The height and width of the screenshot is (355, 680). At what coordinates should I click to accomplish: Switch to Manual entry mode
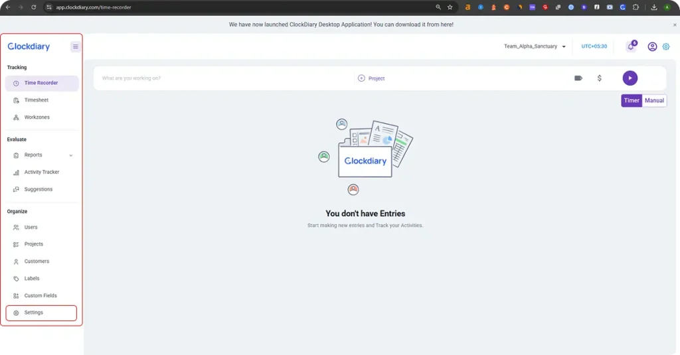[654, 101]
